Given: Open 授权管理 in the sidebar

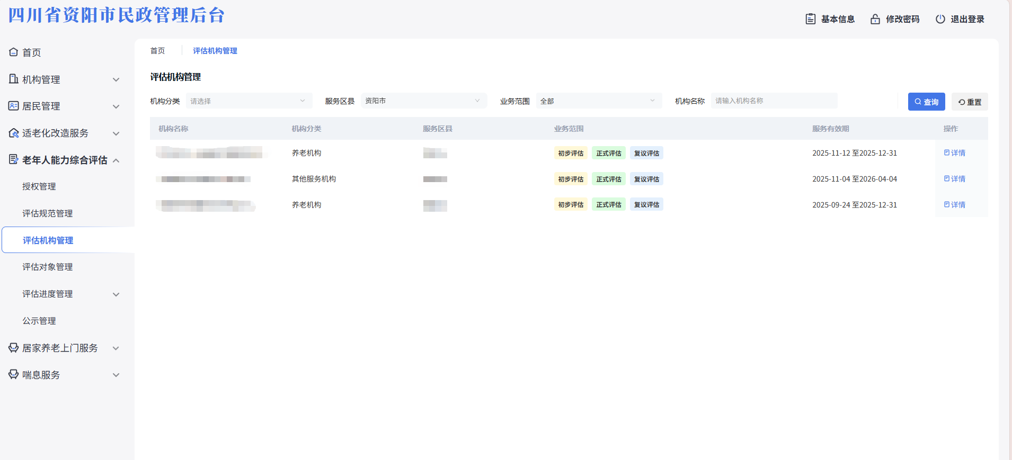Looking at the screenshot, I should tap(39, 186).
